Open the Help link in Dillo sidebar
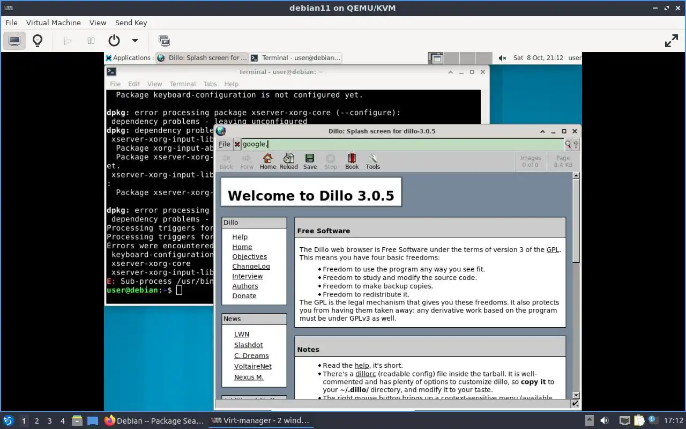Viewport: 686px width, 429px height. tap(240, 237)
